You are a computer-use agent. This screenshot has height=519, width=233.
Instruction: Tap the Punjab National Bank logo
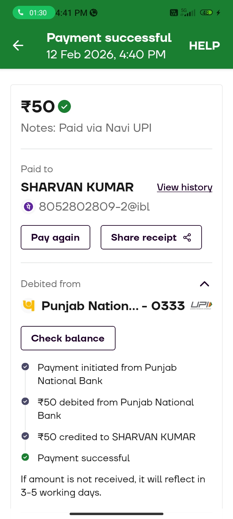click(x=28, y=306)
